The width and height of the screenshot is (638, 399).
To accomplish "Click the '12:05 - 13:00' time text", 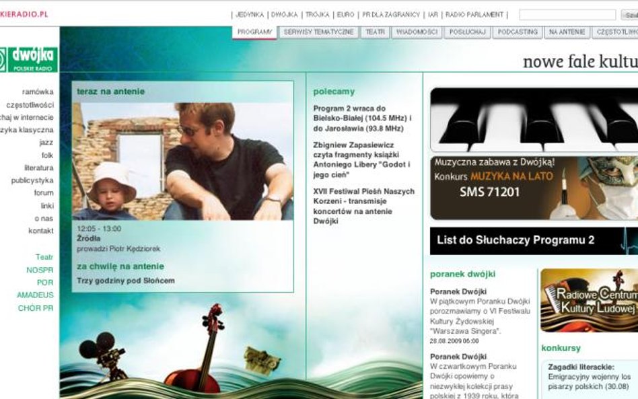I will click(x=99, y=229).
